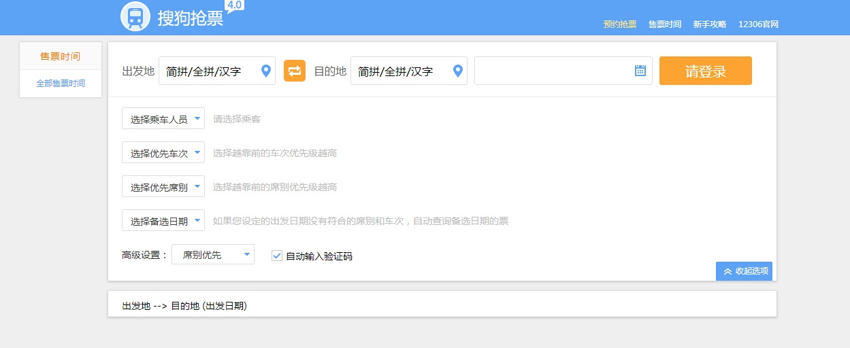Click the Sogou train logo icon
Image resolution: width=850 pixels, height=348 pixels.
pos(135,17)
